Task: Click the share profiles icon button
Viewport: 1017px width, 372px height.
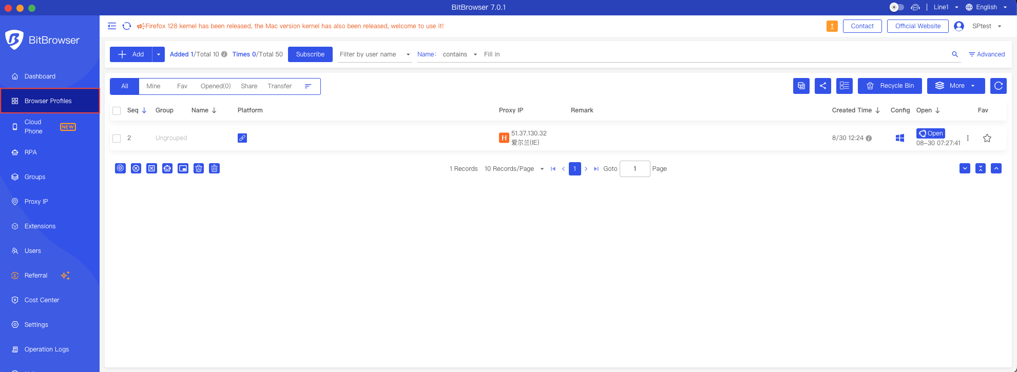Action: click(x=823, y=86)
